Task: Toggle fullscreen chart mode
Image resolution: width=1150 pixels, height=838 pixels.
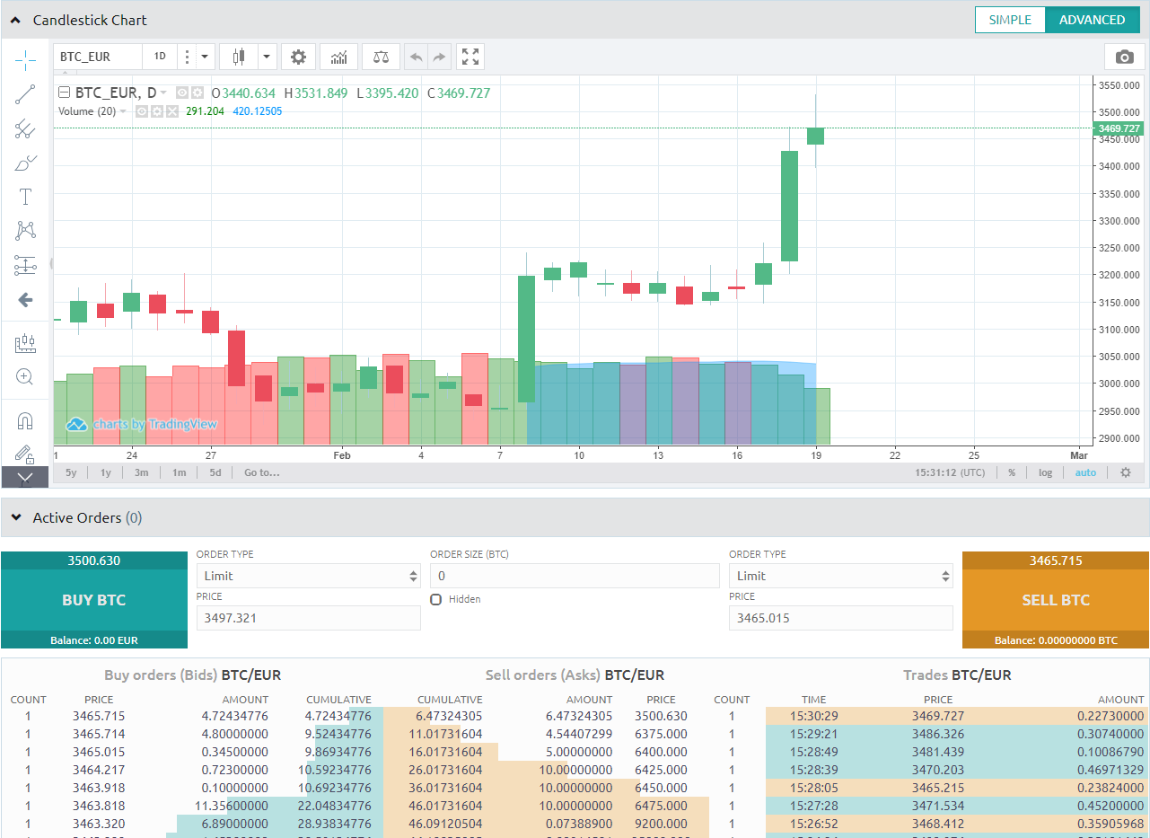Action: coord(470,57)
